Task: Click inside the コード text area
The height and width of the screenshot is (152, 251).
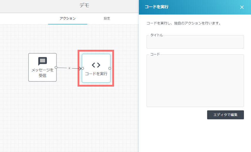Action: (x=195, y=81)
